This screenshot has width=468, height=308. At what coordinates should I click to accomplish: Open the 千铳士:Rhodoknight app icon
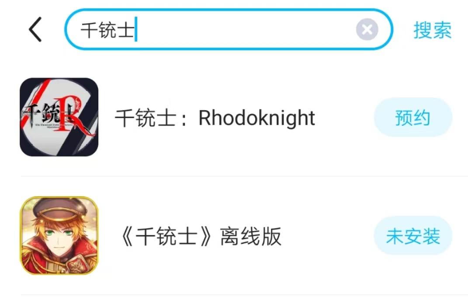click(59, 117)
